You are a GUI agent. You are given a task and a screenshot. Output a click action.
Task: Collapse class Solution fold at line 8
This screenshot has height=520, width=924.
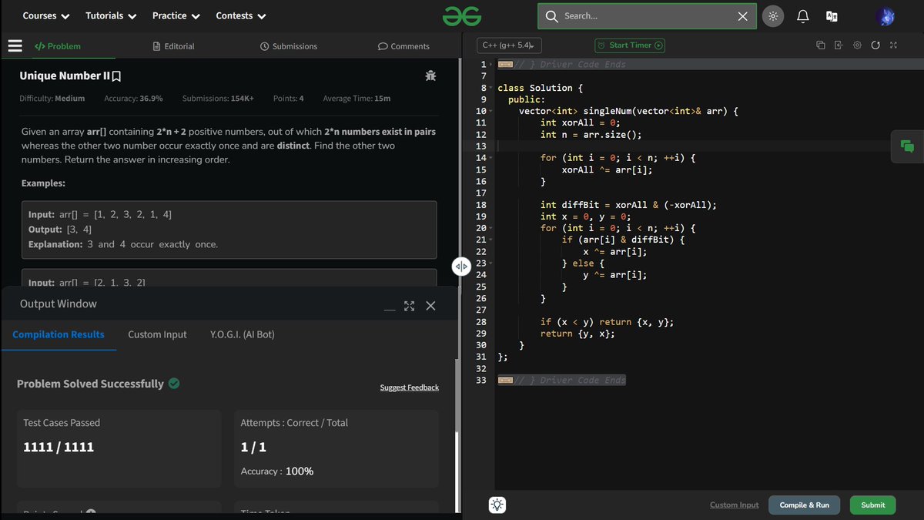pos(492,88)
